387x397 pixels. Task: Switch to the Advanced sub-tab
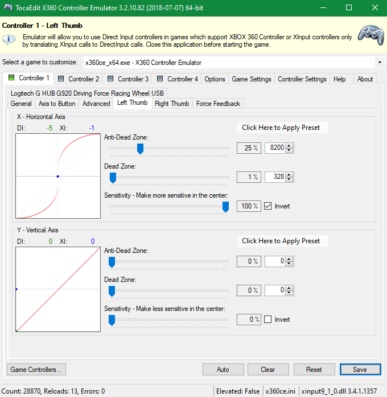coord(96,104)
